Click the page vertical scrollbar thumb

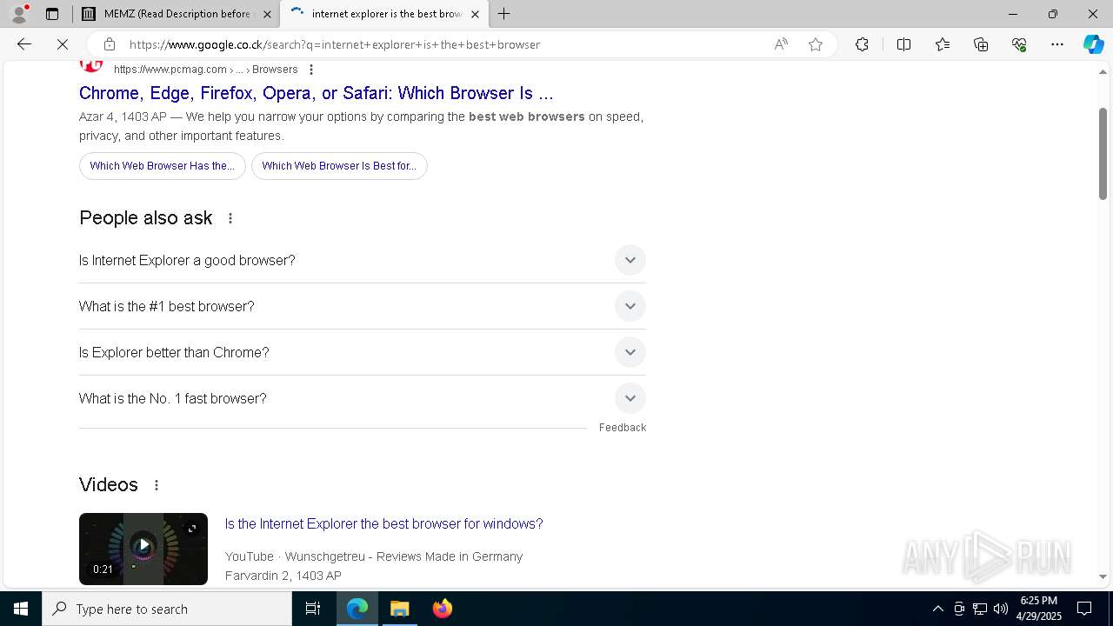(1103, 153)
